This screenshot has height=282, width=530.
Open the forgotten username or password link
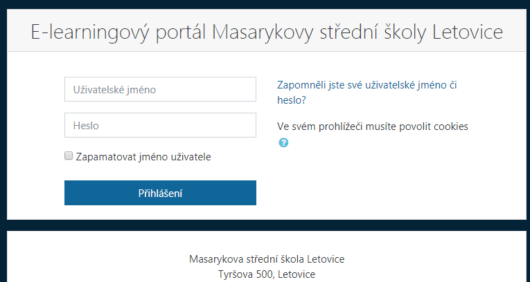coord(366,93)
